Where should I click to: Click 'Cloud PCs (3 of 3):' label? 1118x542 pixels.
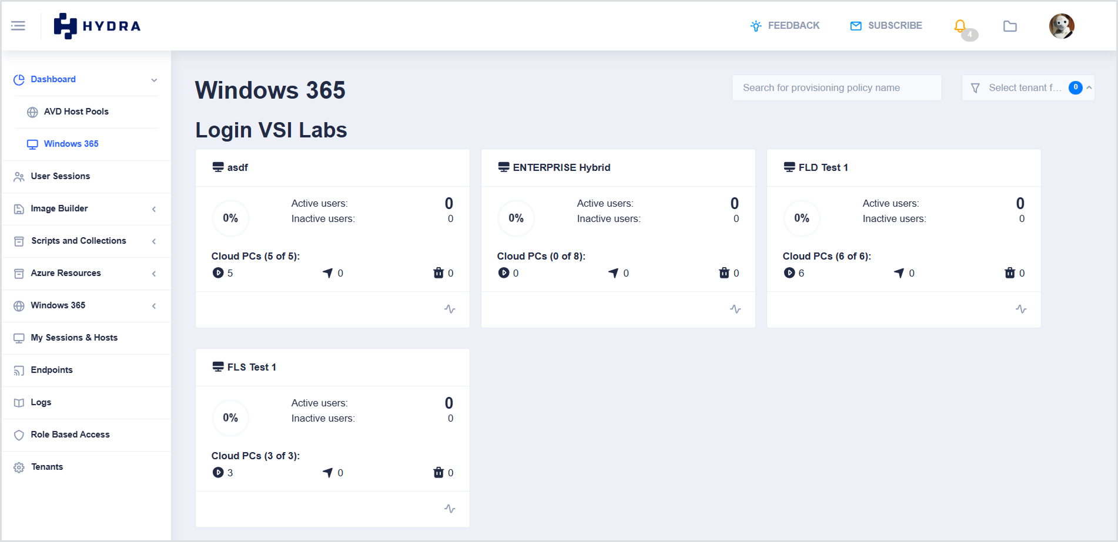coord(256,456)
